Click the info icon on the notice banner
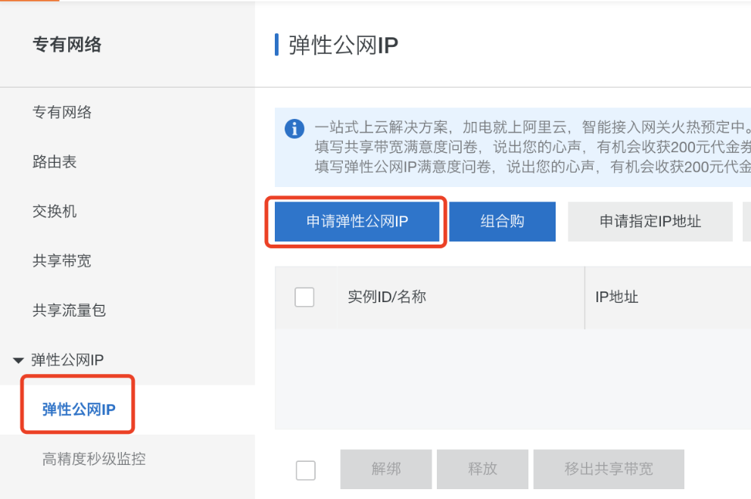751x499 pixels. click(294, 128)
